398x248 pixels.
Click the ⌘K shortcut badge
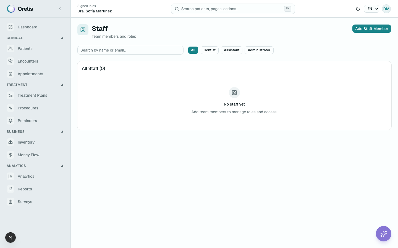coord(288,9)
